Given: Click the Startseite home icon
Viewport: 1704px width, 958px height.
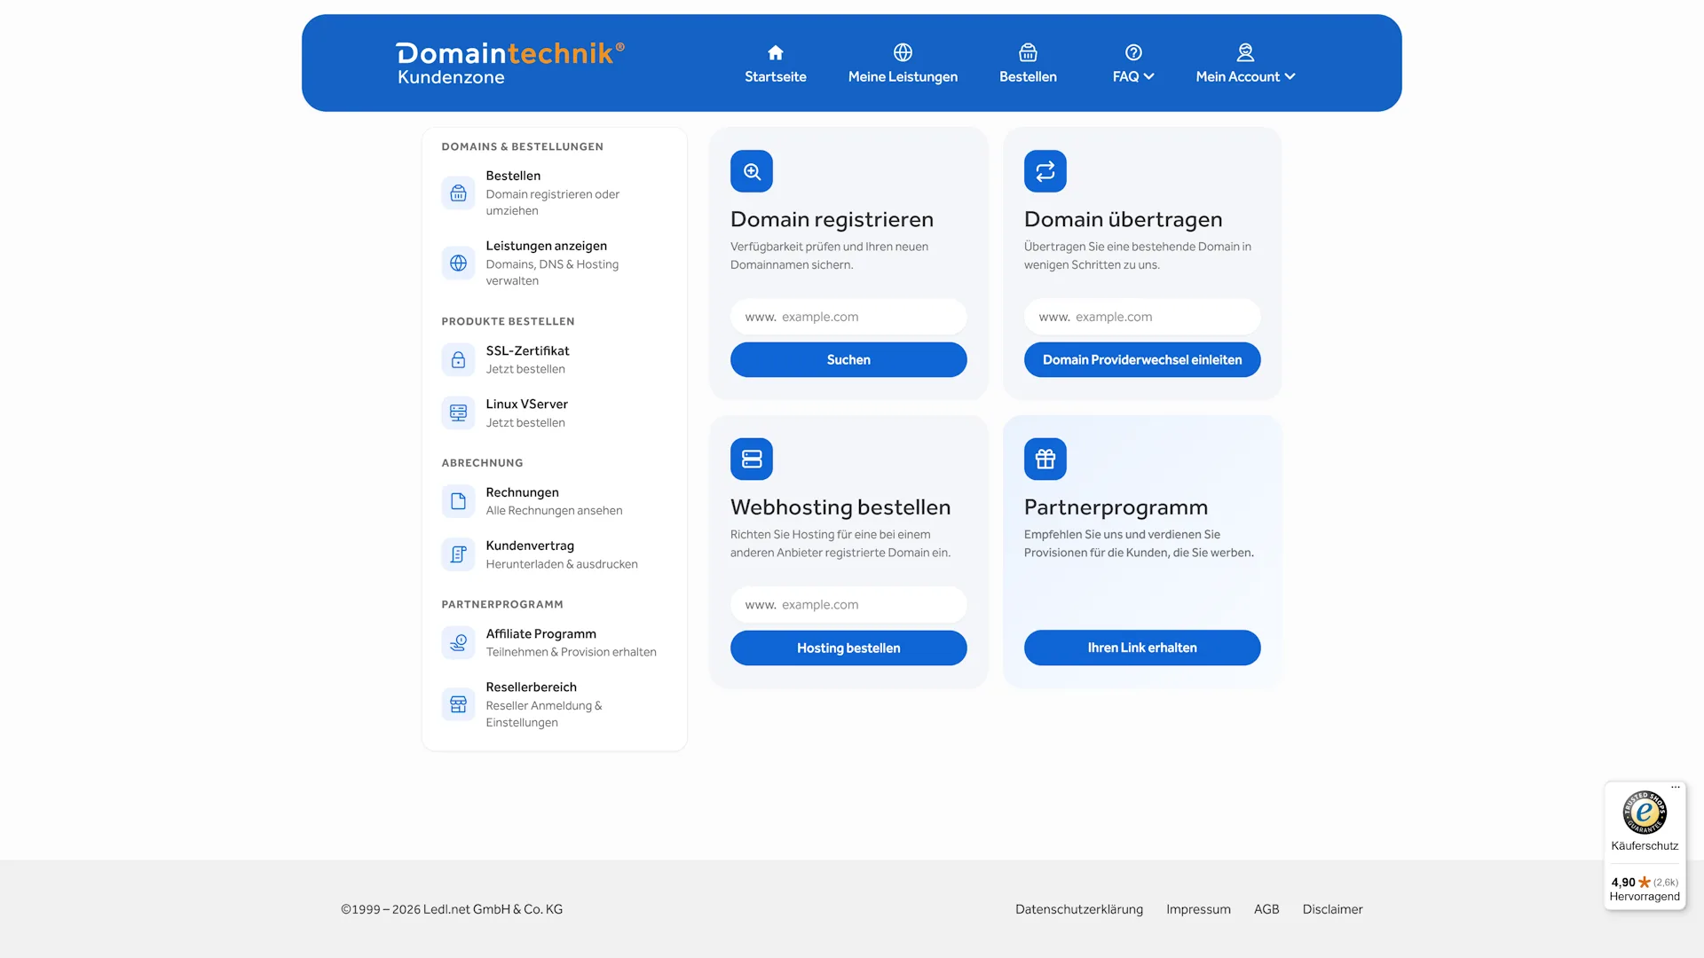Looking at the screenshot, I should (x=776, y=52).
